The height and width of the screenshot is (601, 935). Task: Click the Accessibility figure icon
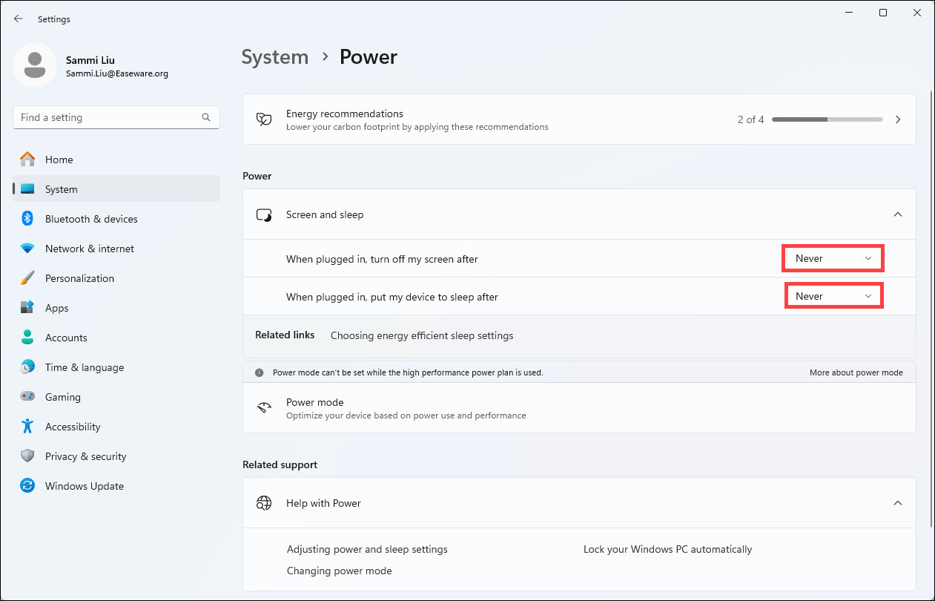(x=27, y=427)
